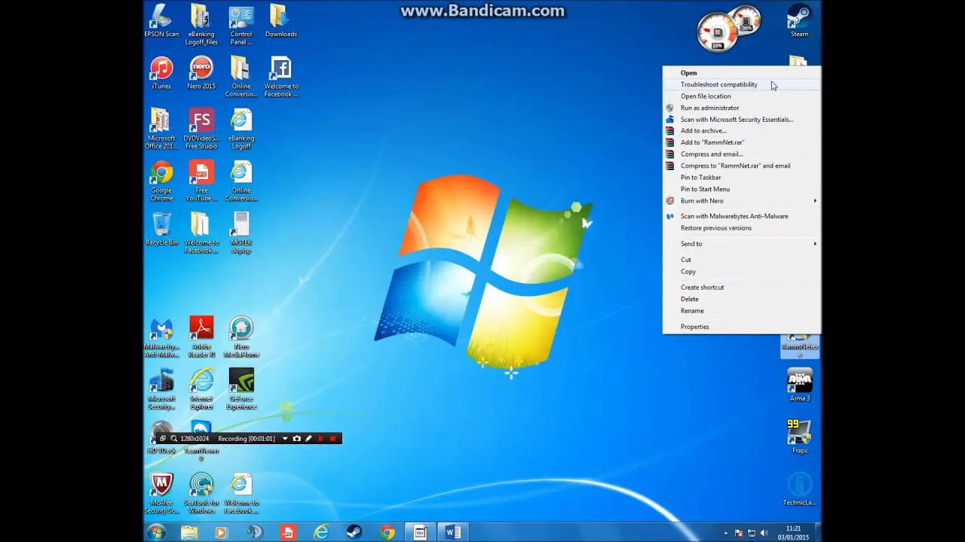Screen dimensions: 965x542
Task: Choose Cut in the context menu
Action: pos(742,260)
